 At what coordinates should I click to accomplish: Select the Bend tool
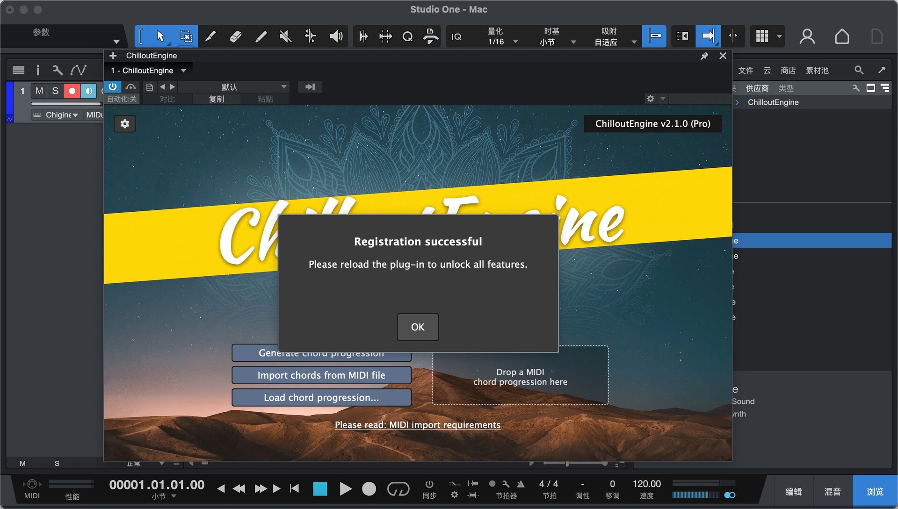pos(311,36)
